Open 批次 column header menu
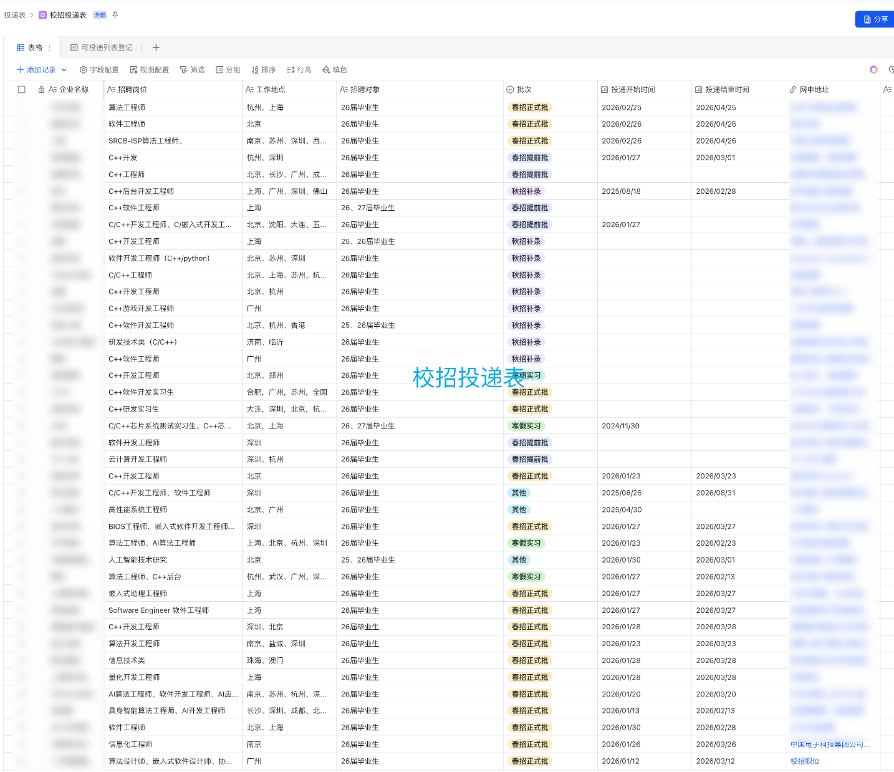The image size is (894, 772). [524, 90]
